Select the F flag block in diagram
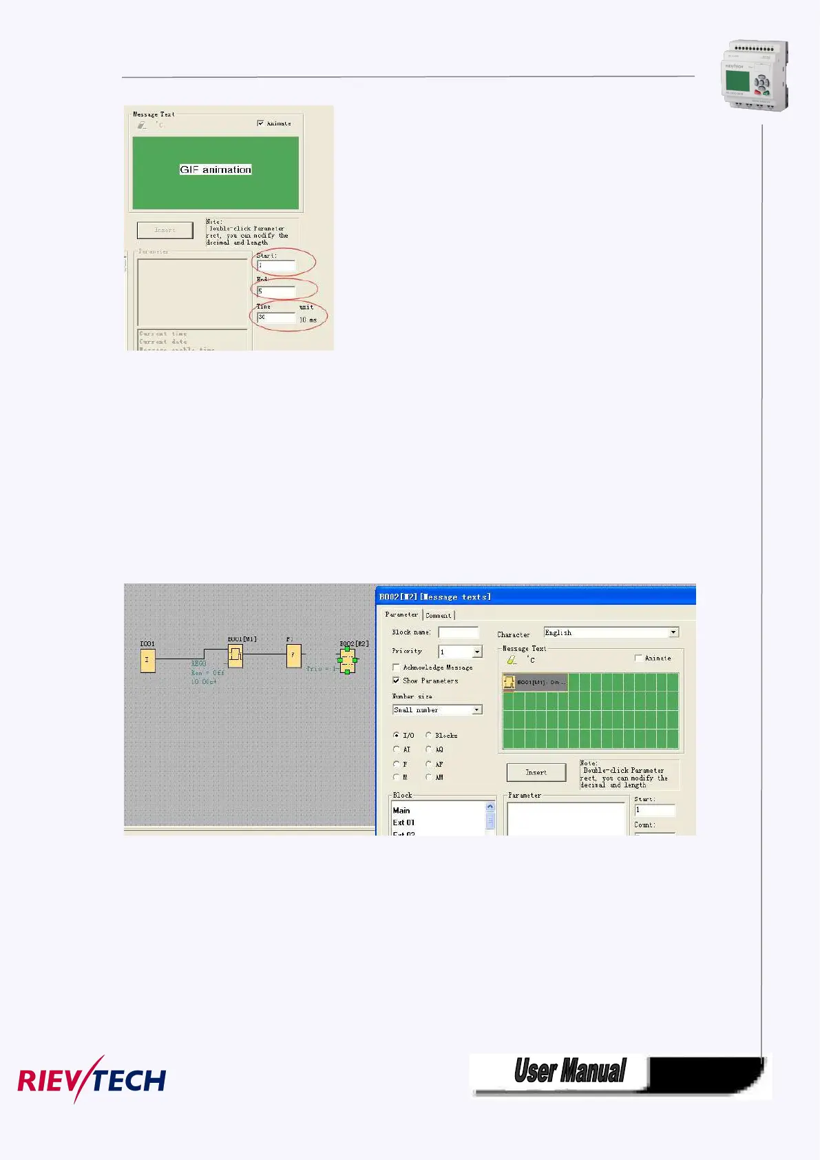The height and width of the screenshot is (1160, 820). pos(294,655)
